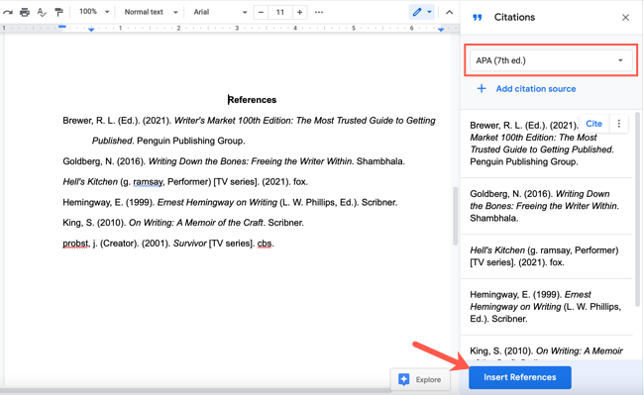Decrease font size with minus button

(261, 12)
